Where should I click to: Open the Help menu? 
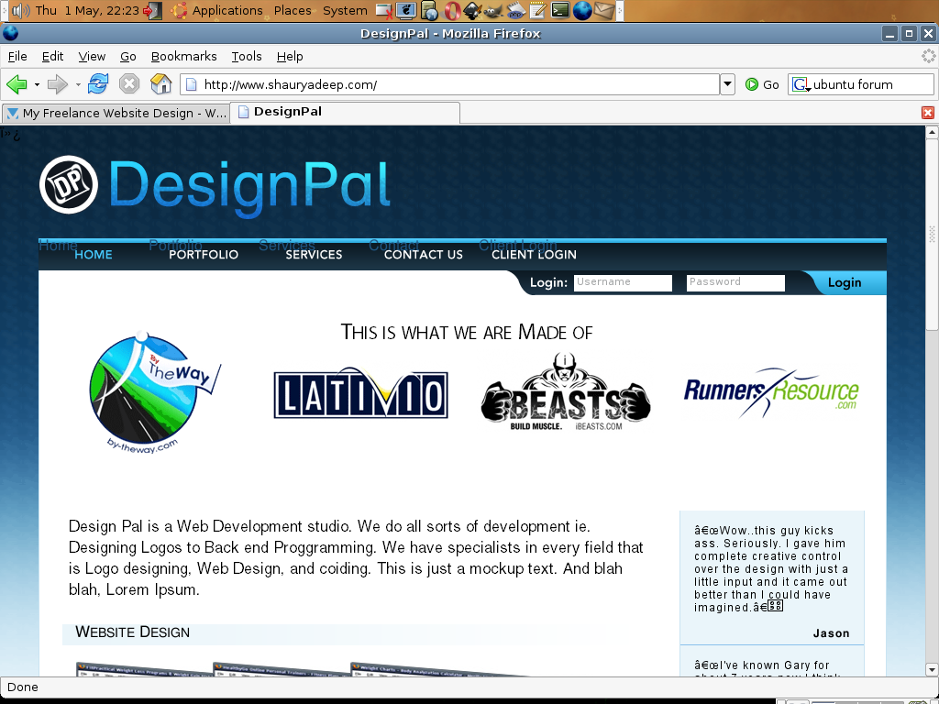(290, 56)
